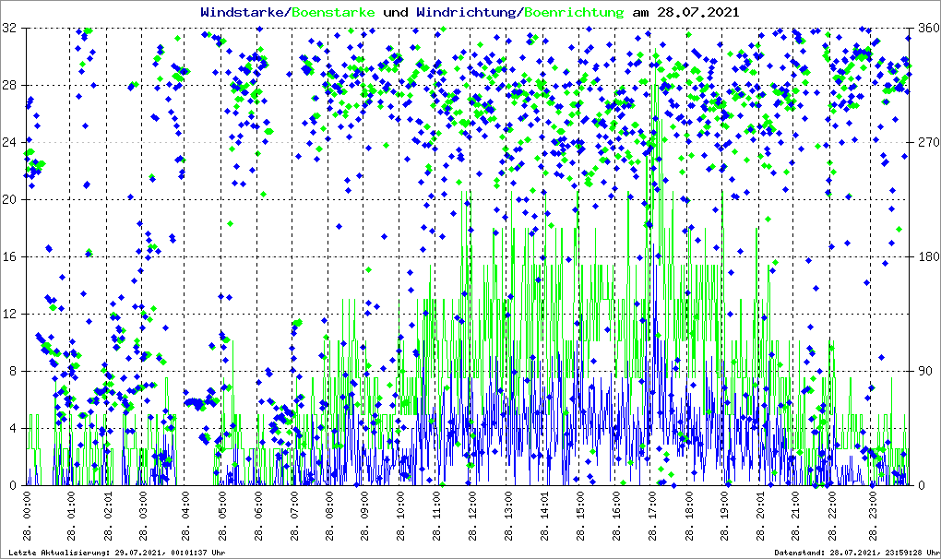Click the green 'Boenstarke' title word

tap(333, 12)
